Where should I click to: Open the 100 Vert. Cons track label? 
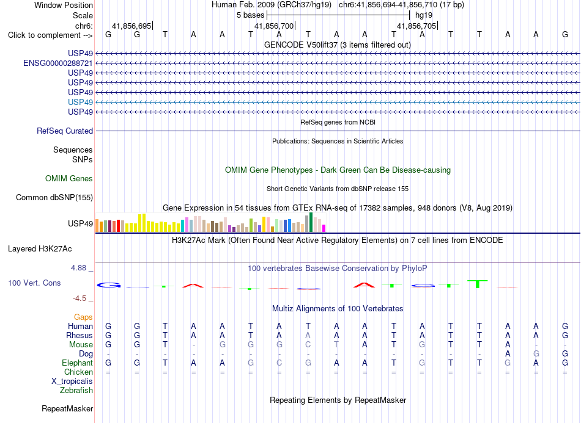coord(34,283)
